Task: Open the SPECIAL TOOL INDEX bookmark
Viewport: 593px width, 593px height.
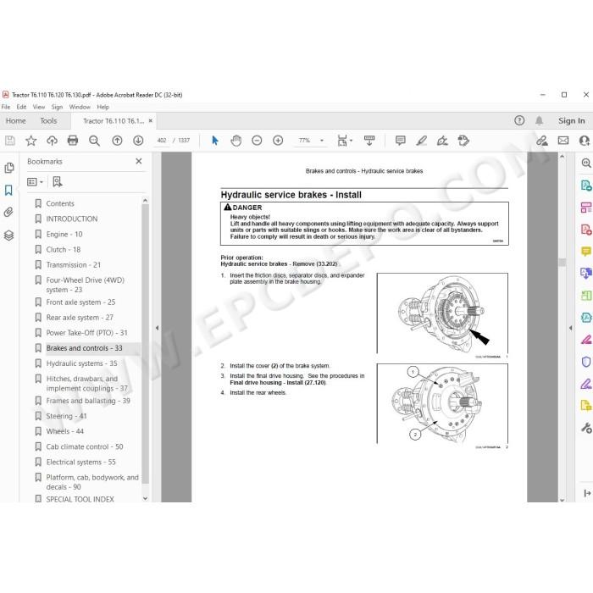Action: pos(80,499)
